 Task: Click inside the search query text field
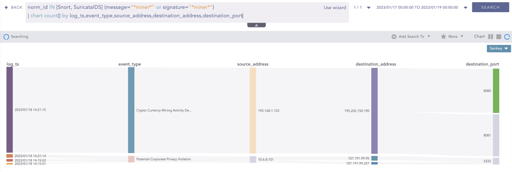point(175,11)
